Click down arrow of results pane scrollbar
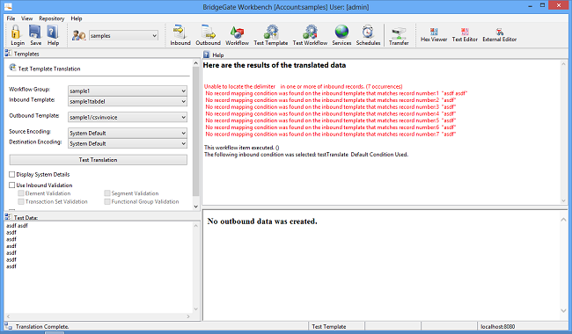Viewport: 572px width, 334px height. coord(563,200)
